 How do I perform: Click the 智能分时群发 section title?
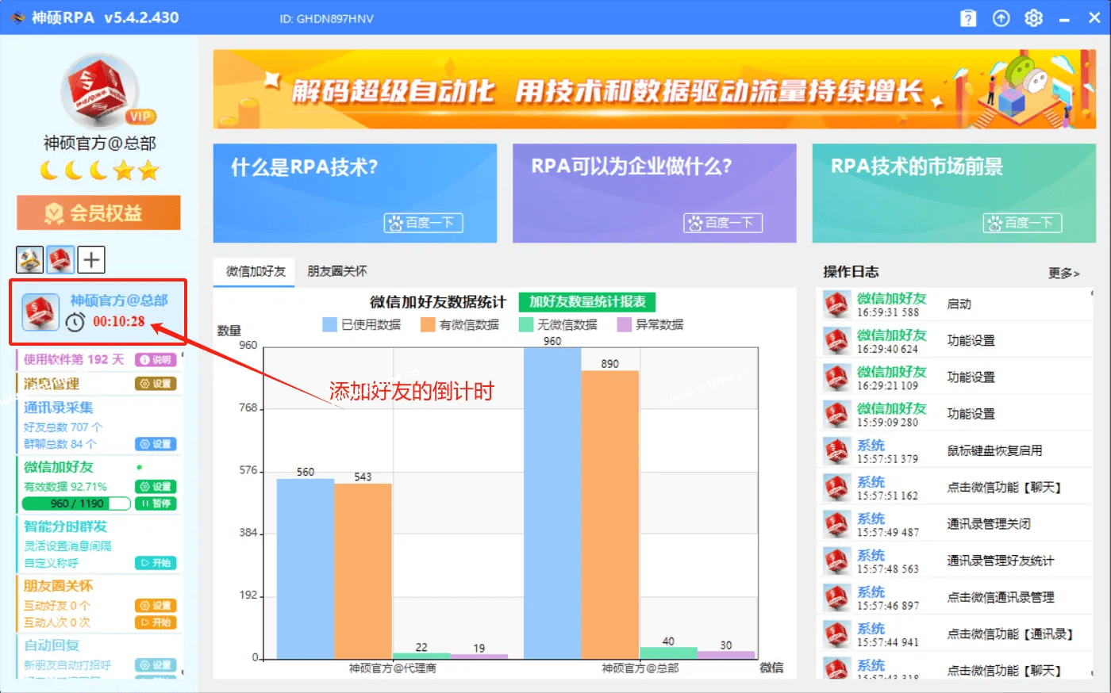click(x=65, y=526)
